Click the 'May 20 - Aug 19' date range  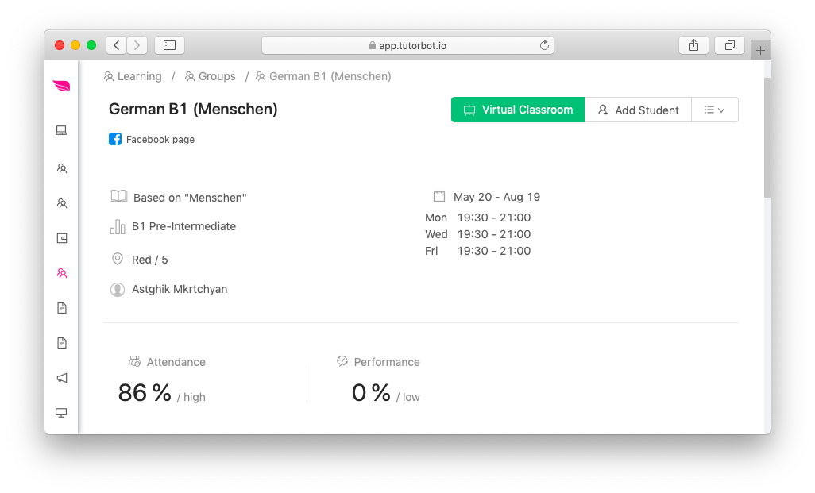496,197
